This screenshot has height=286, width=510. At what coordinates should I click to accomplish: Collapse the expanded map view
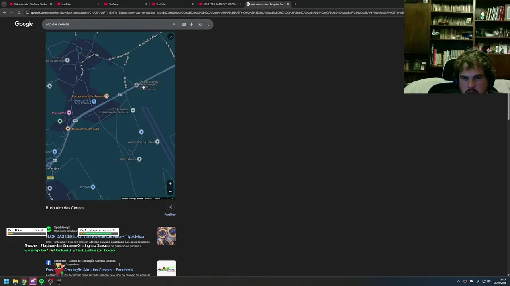171,37
